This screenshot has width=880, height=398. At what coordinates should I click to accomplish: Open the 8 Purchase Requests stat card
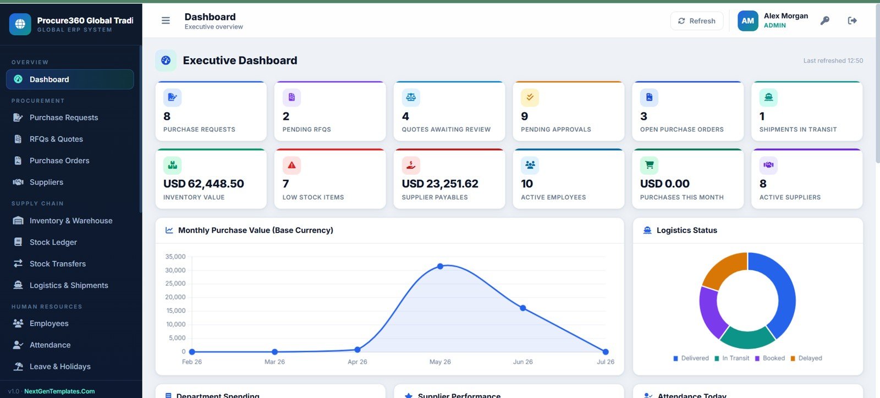tap(211, 111)
